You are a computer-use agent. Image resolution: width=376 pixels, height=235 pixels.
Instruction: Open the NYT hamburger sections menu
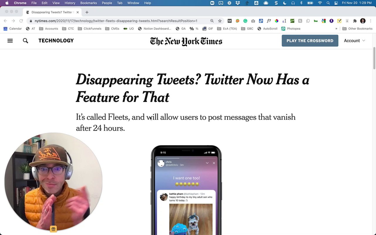[10, 41]
